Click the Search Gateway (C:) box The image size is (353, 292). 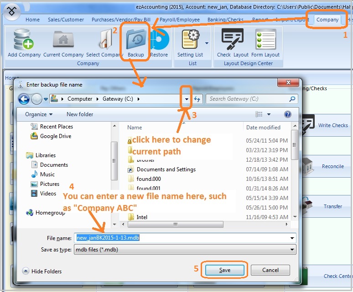pyautogui.click(x=246, y=99)
